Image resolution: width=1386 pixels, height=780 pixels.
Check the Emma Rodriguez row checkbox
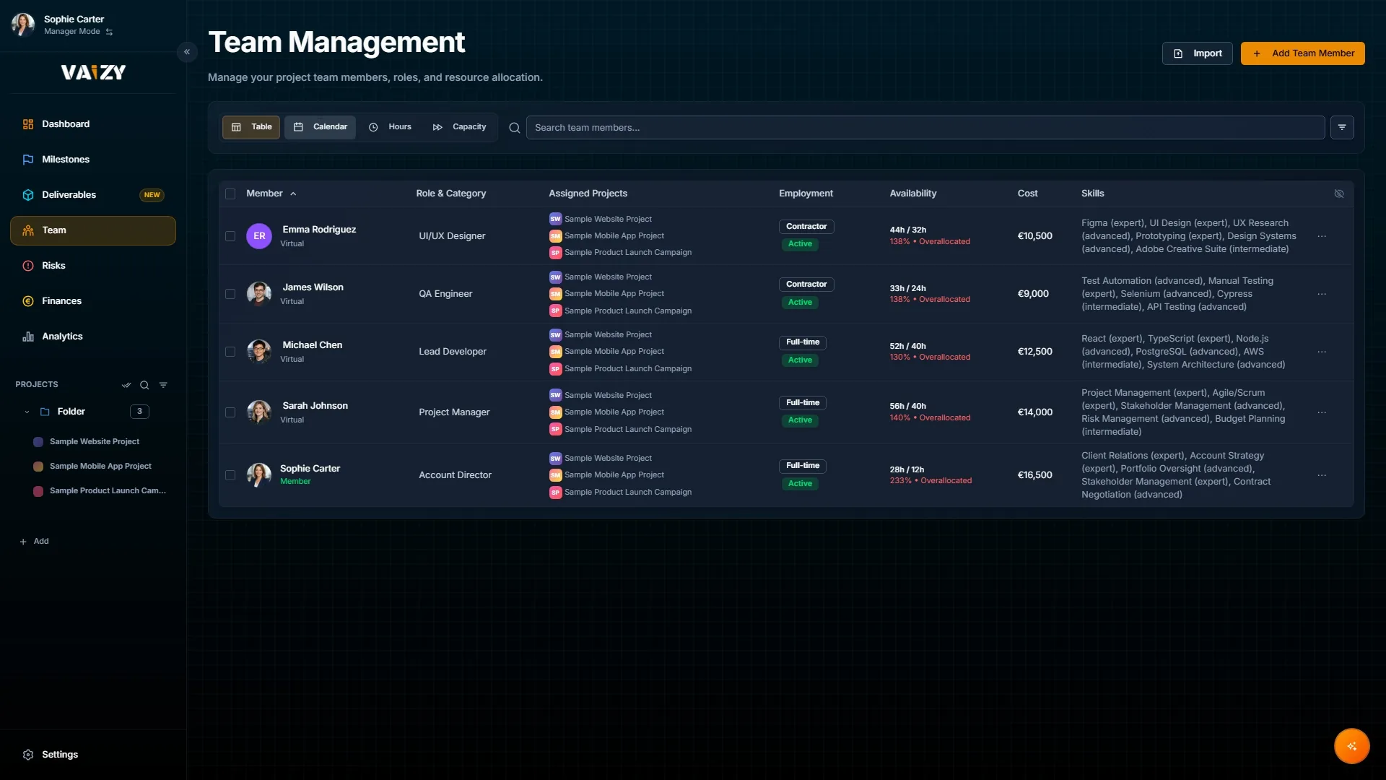click(x=230, y=236)
